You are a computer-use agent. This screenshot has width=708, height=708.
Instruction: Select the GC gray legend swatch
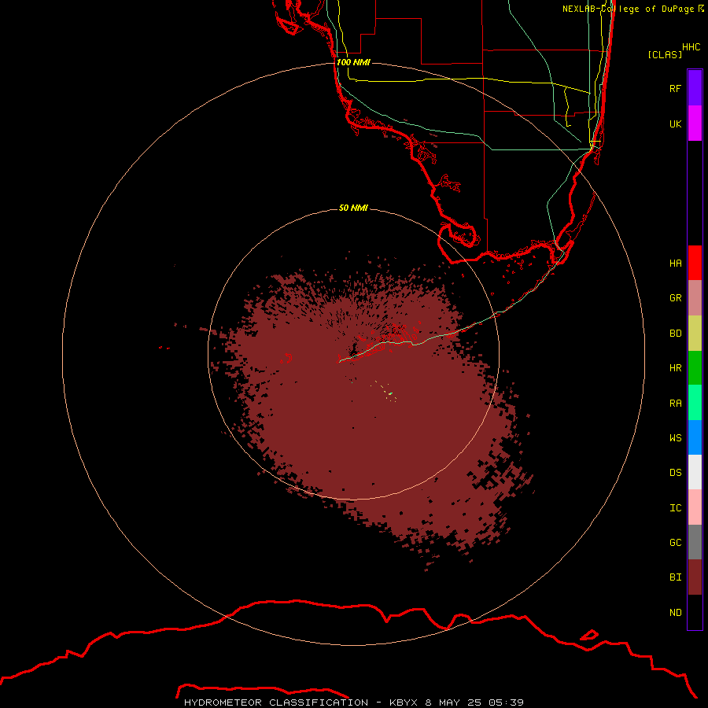[x=695, y=542]
